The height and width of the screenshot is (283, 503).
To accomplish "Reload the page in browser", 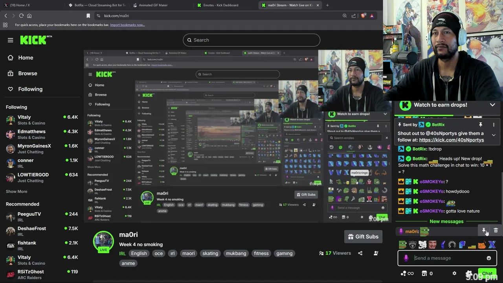I will (21, 16).
